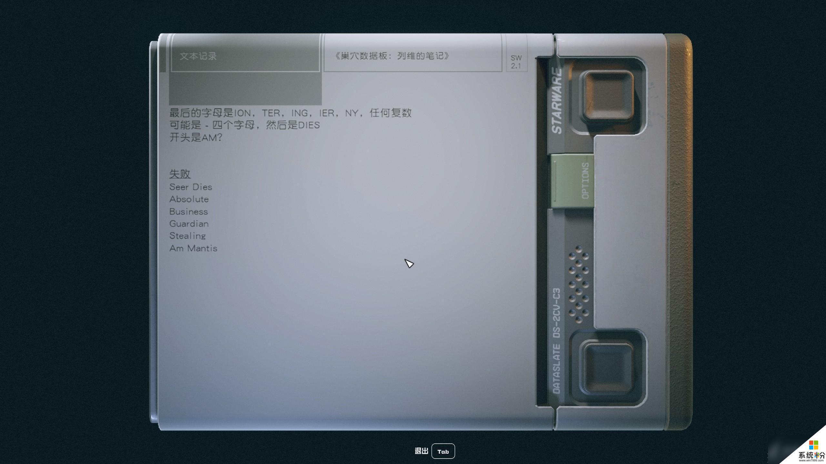The height and width of the screenshot is (464, 826).
Task: Click the Seer Dies failure entry
Action: tap(191, 186)
